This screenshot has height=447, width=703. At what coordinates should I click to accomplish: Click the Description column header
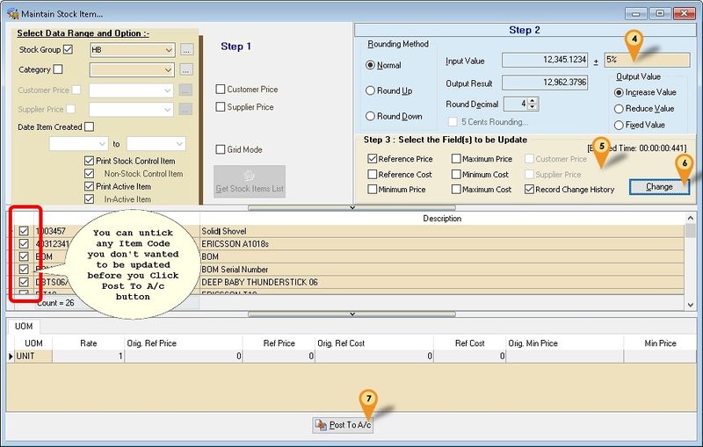click(x=442, y=218)
